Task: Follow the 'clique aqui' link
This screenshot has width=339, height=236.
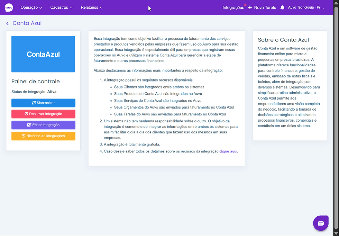Action: click(228, 151)
